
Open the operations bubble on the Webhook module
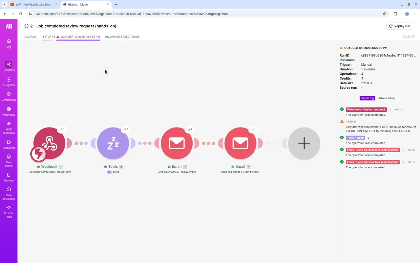[x=62, y=129]
